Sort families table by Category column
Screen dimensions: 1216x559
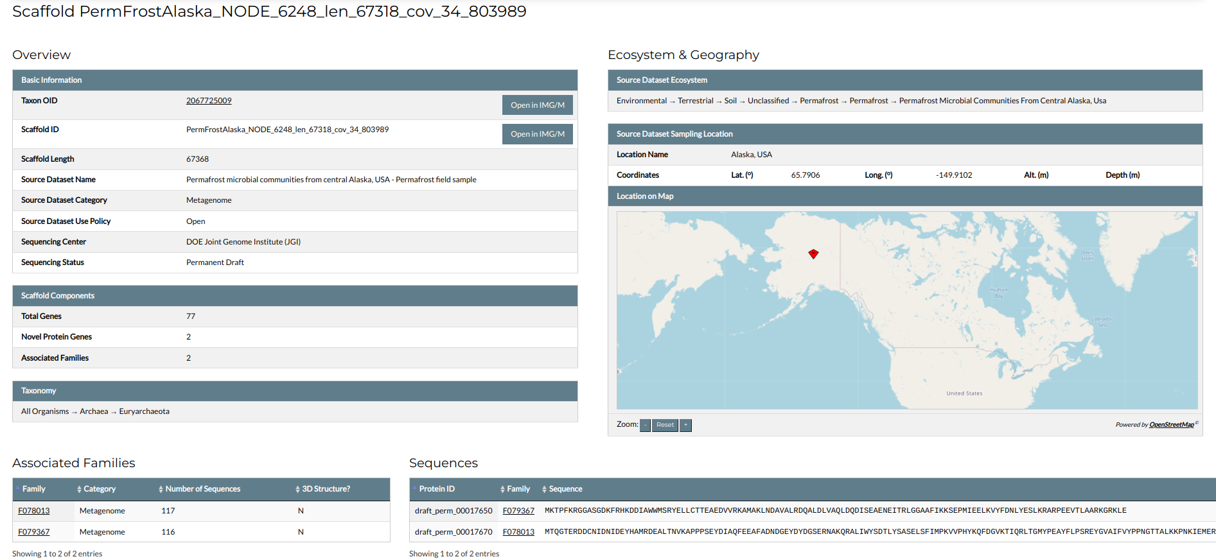pos(100,489)
